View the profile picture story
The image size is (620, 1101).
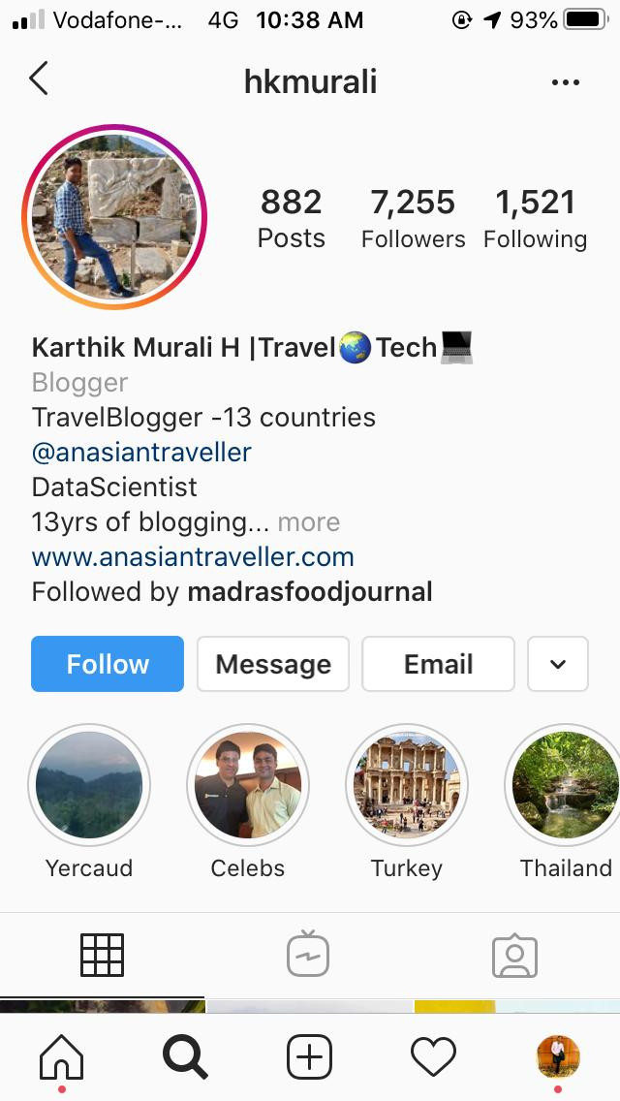tap(114, 217)
